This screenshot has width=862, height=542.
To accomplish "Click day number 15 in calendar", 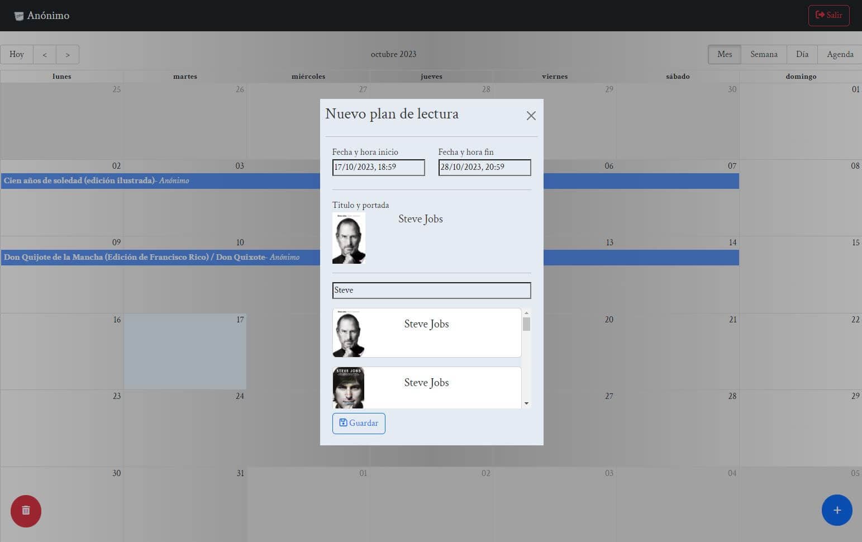I will coord(856,243).
